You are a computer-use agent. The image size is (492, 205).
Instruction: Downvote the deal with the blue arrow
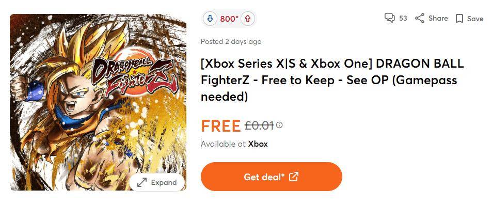210,19
